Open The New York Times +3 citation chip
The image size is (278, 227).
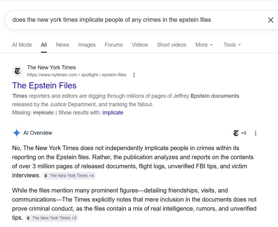(51, 218)
